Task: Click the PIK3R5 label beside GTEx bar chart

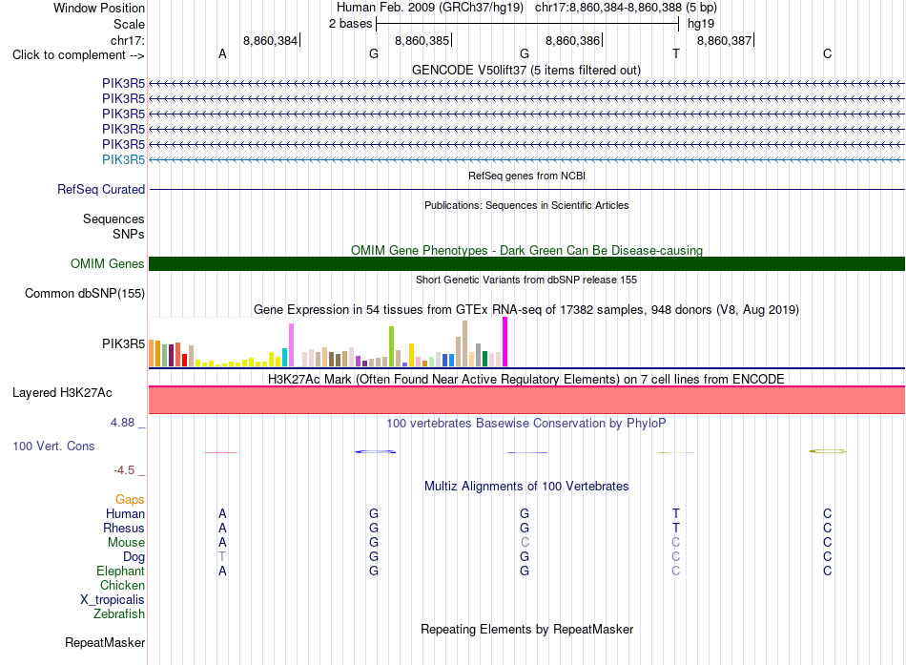Action: (124, 343)
